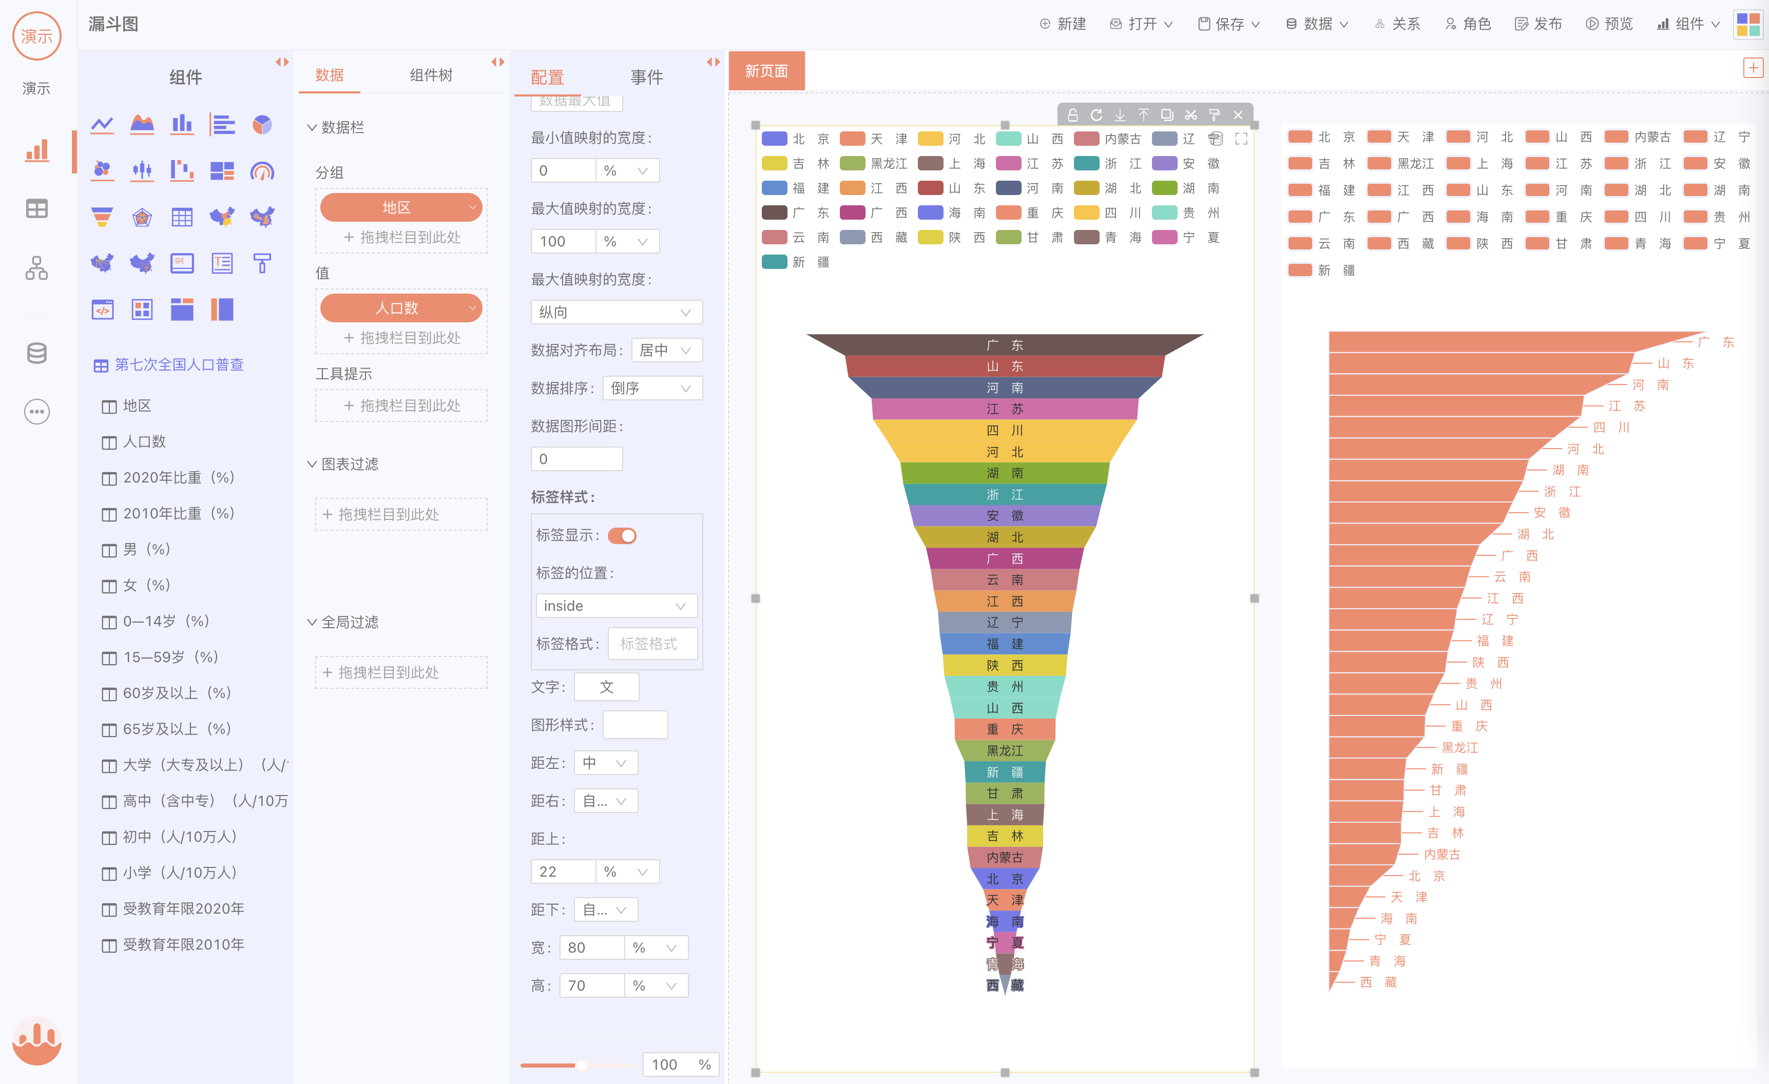Toggle the 标签显示 switch off

pyautogui.click(x=622, y=535)
